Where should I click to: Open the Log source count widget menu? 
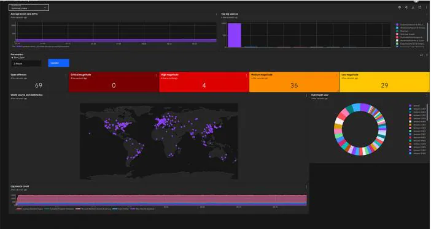coord(306,187)
